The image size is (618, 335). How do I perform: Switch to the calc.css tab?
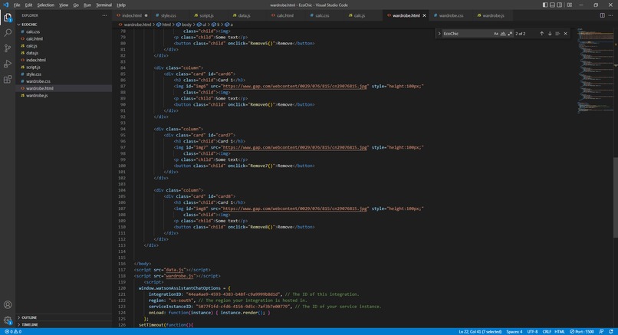coord(322,15)
